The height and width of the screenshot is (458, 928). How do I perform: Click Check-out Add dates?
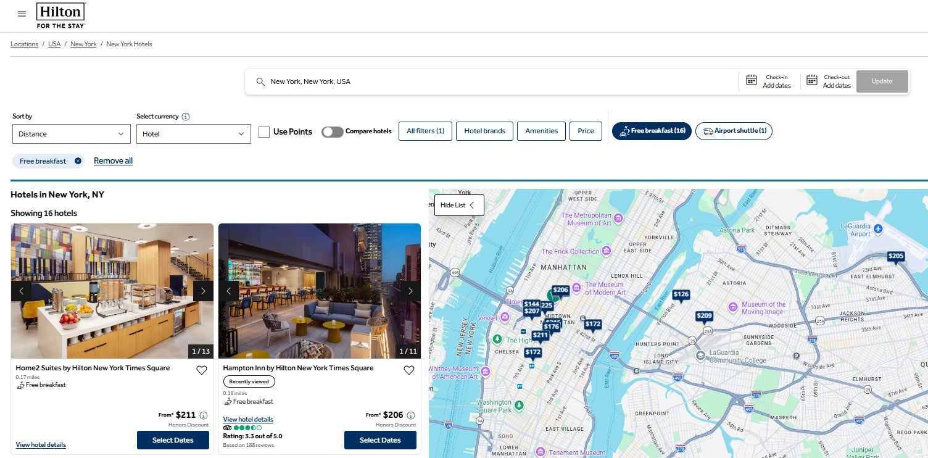(837, 86)
